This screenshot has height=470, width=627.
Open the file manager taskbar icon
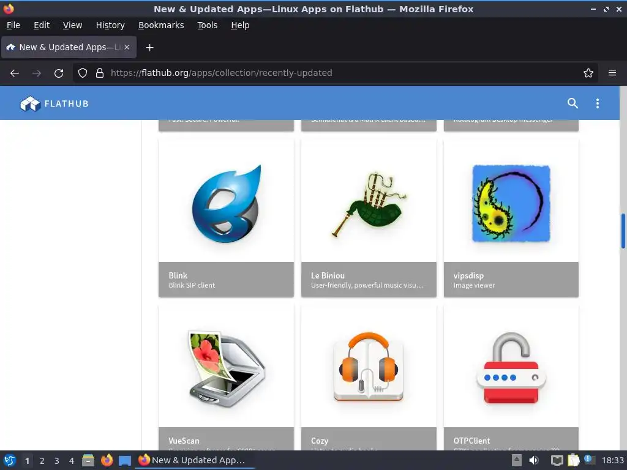click(88, 460)
